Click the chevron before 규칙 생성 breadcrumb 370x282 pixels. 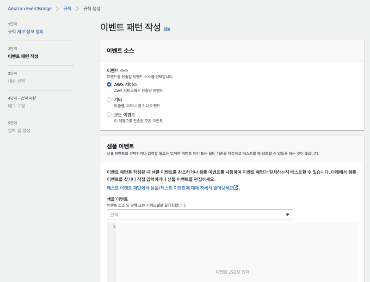tap(77, 9)
